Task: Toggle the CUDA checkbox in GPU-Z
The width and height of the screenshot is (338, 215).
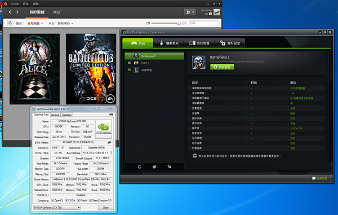Action: click(66, 200)
